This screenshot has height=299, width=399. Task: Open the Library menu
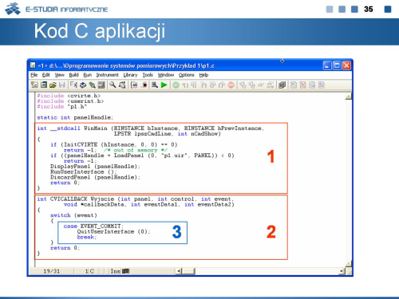(x=130, y=75)
